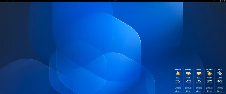Click the 18°C temperature on the PL card
The width and height of the screenshot is (226, 94).
199,81
